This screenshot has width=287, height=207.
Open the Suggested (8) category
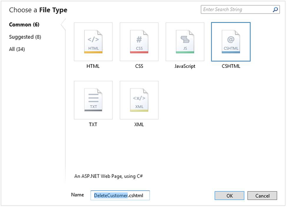[25, 36]
